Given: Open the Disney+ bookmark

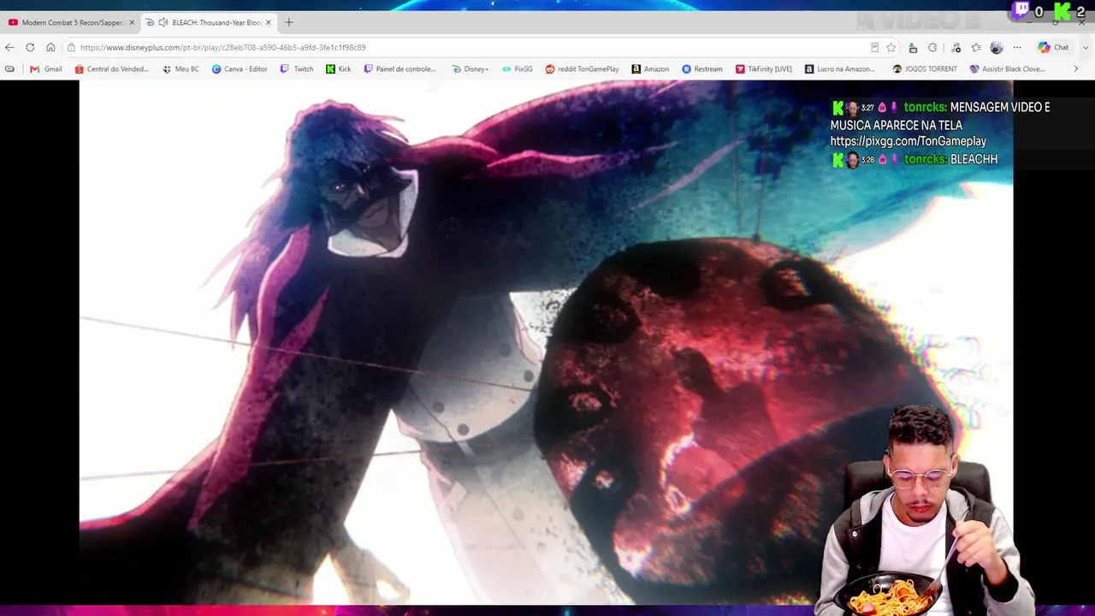Looking at the screenshot, I should pos(471,68).
